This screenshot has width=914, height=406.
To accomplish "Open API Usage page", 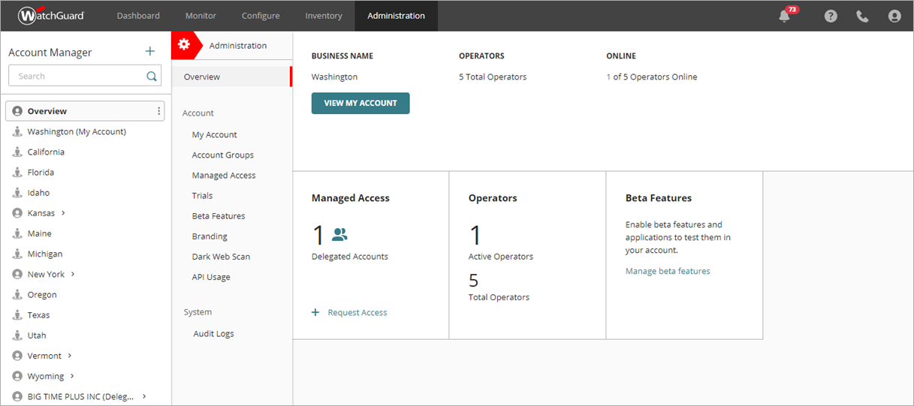I will 211,277.
